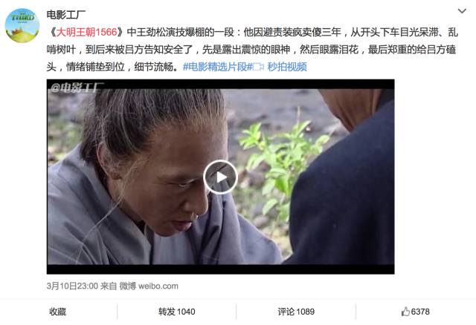Click the 电影工厂 username link
This screenshot has height=325, width=476.
[x=65, y=14]
